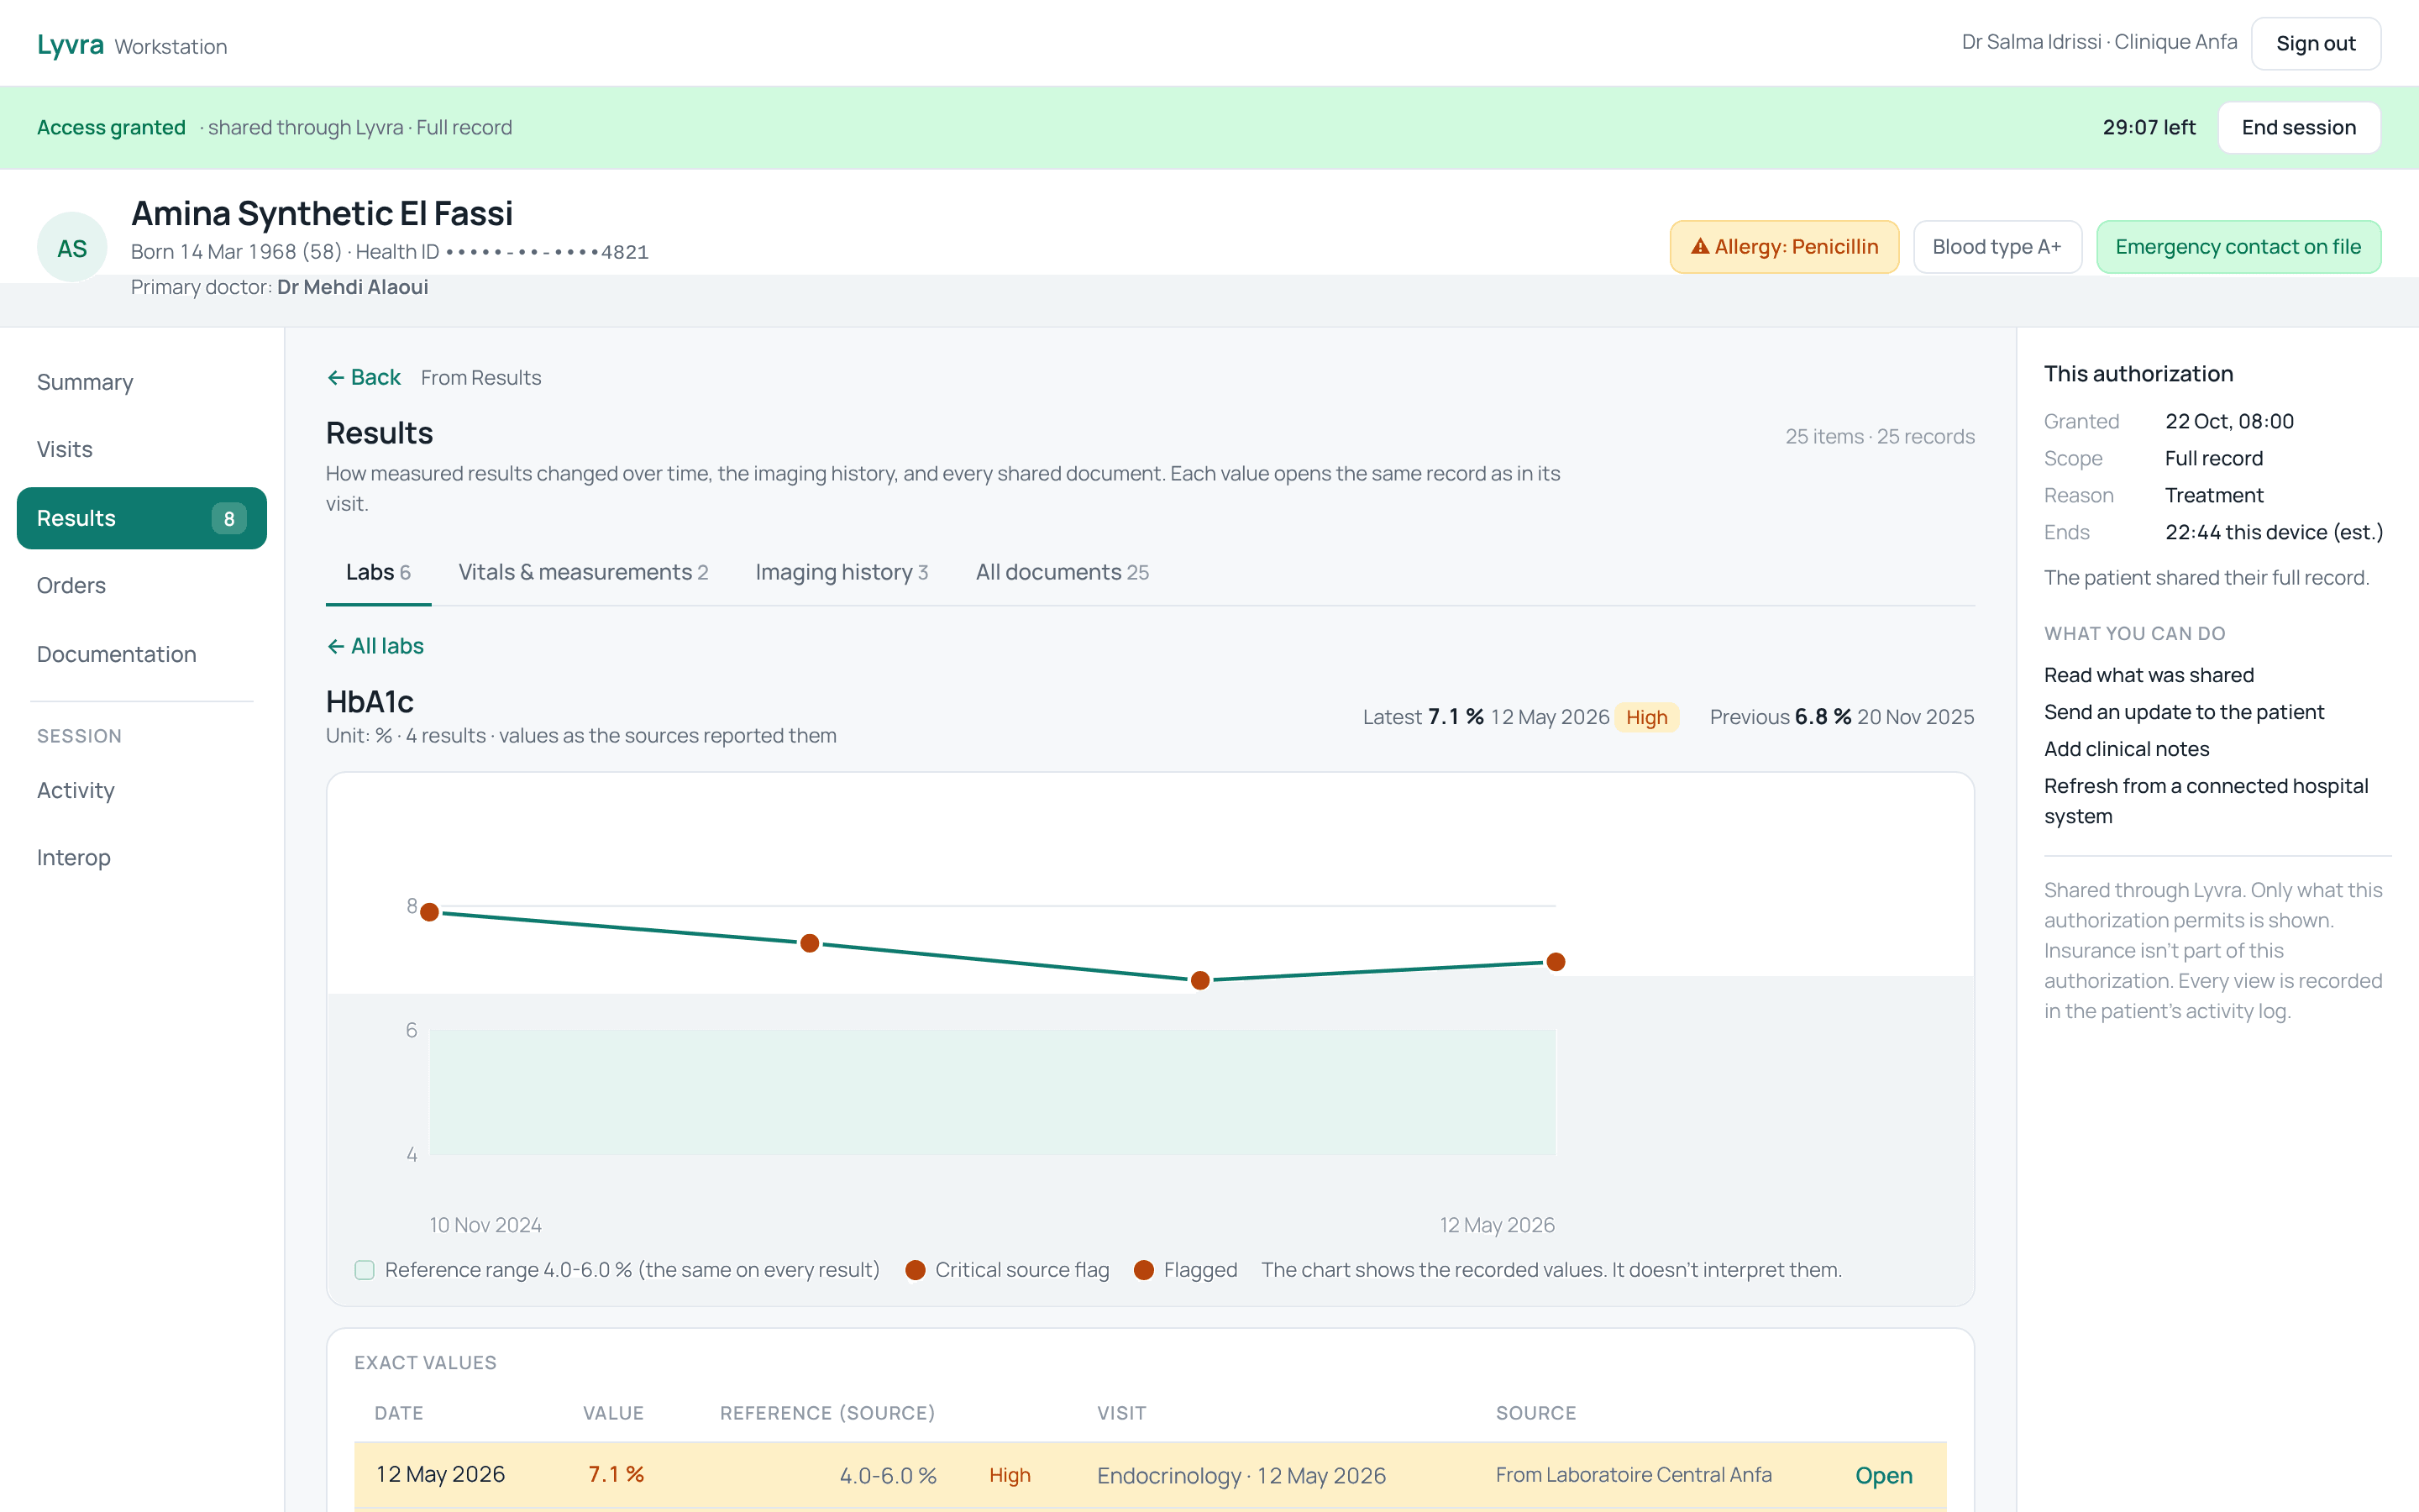Click the Critical source flag legend dot

(x=915, y=1270)
